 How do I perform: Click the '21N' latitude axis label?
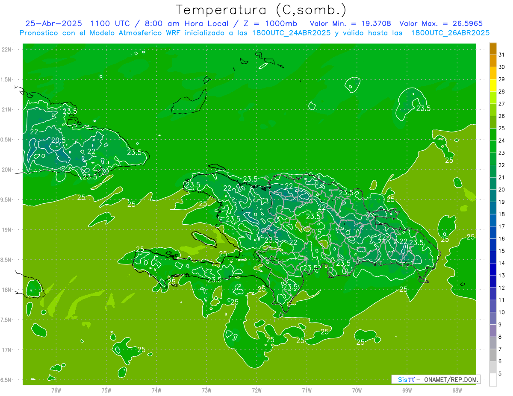7,110
